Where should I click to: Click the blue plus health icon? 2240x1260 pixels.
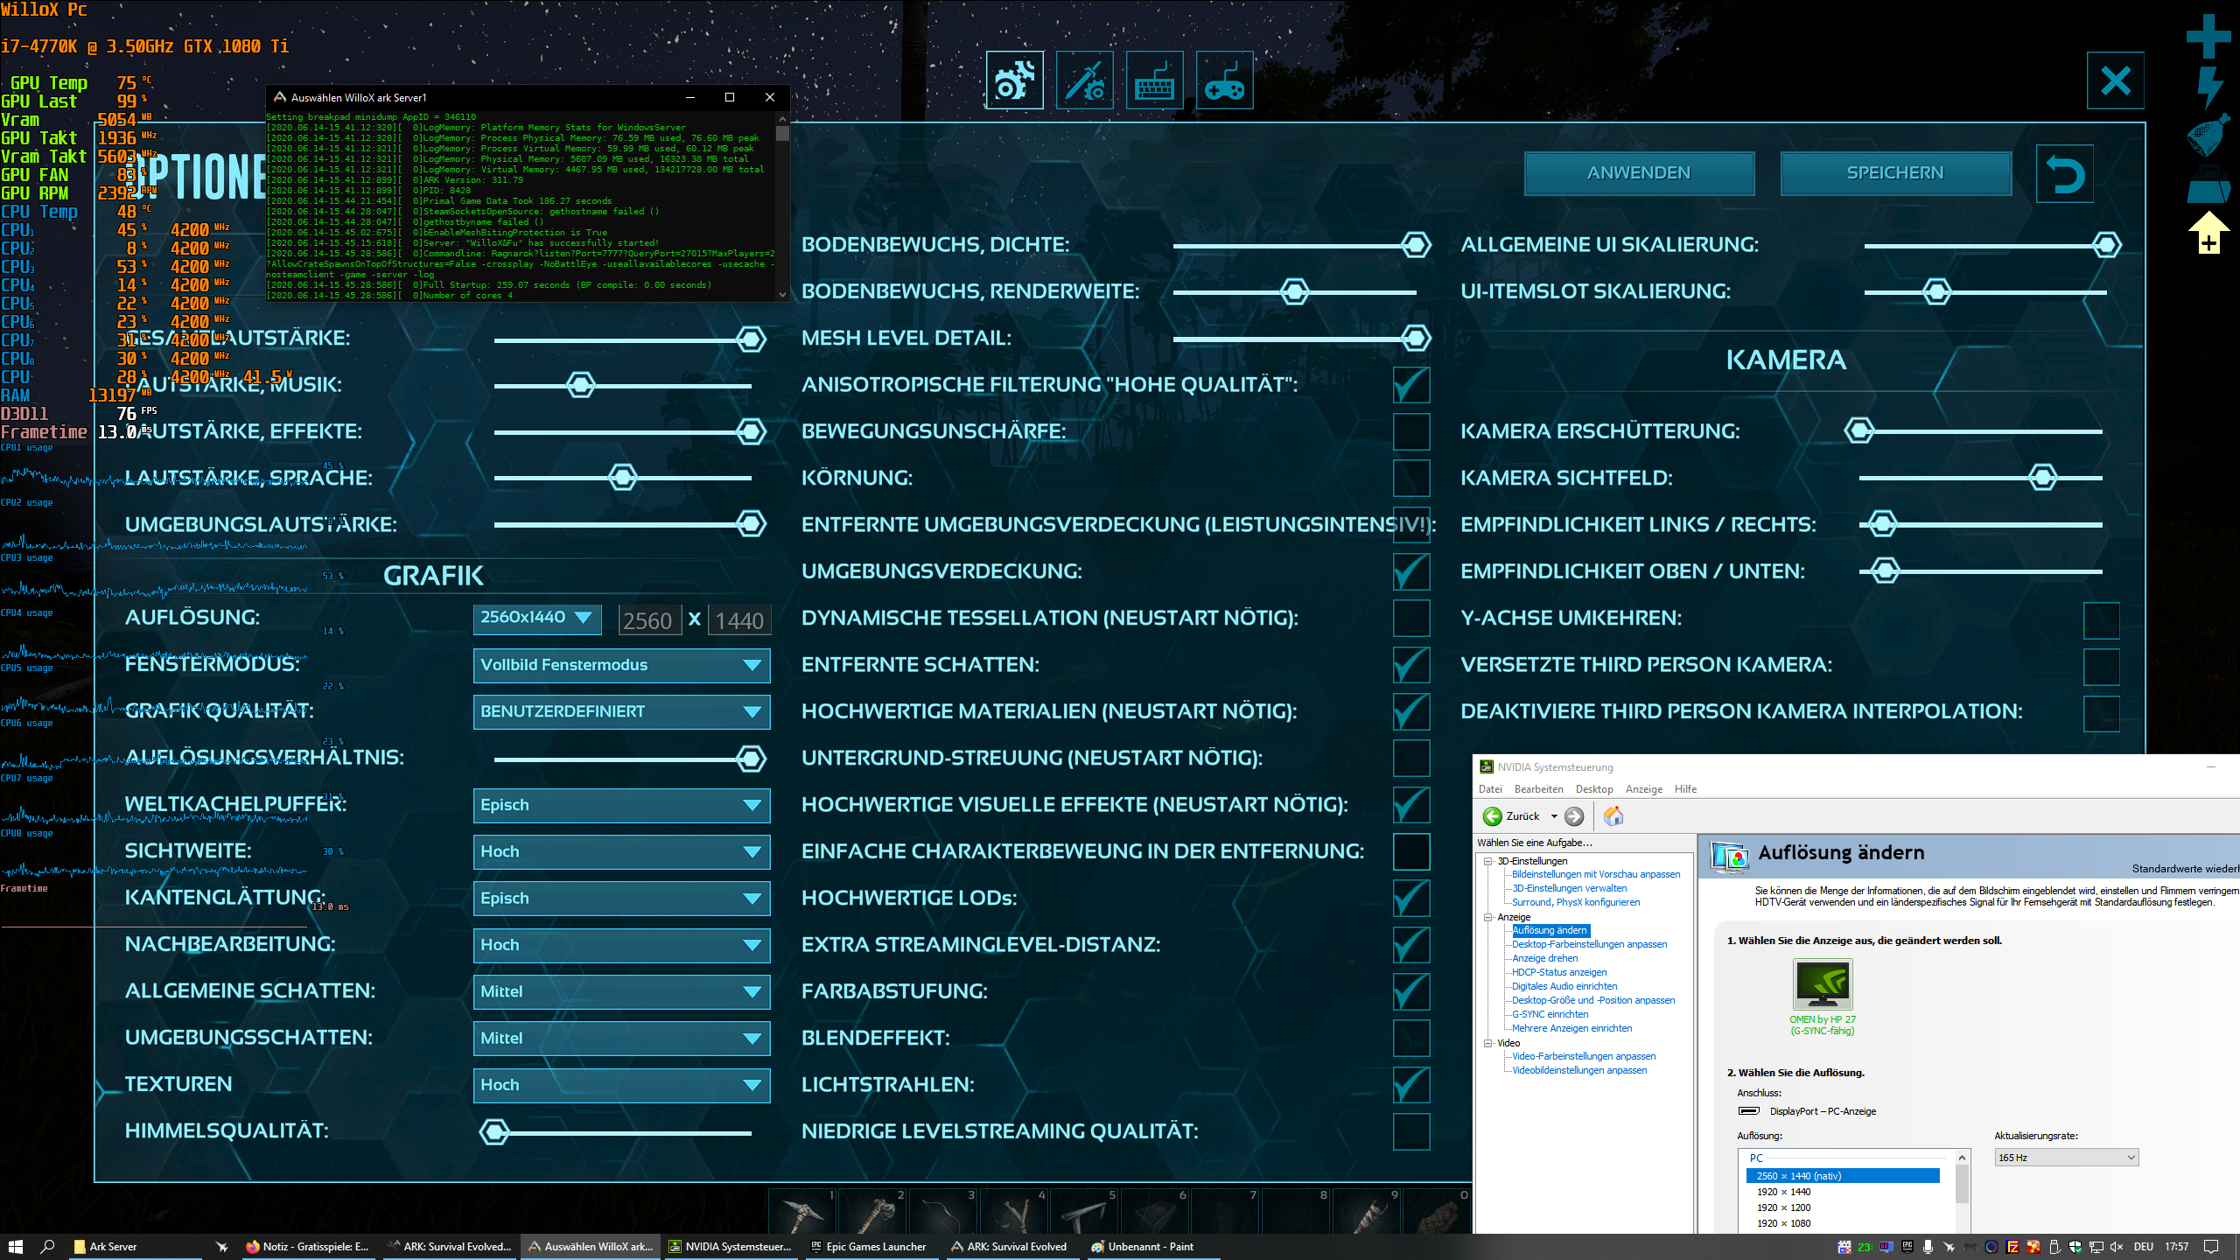2208,35
